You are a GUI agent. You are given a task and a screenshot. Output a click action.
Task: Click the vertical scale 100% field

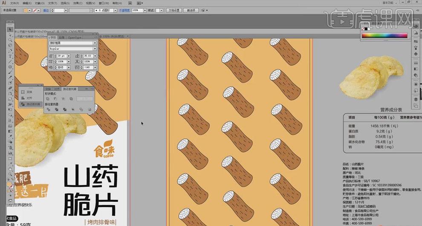point(62,62)
